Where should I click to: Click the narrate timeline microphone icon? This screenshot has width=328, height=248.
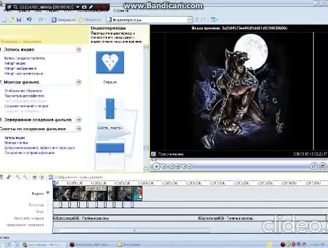click(x=9, y=177)
